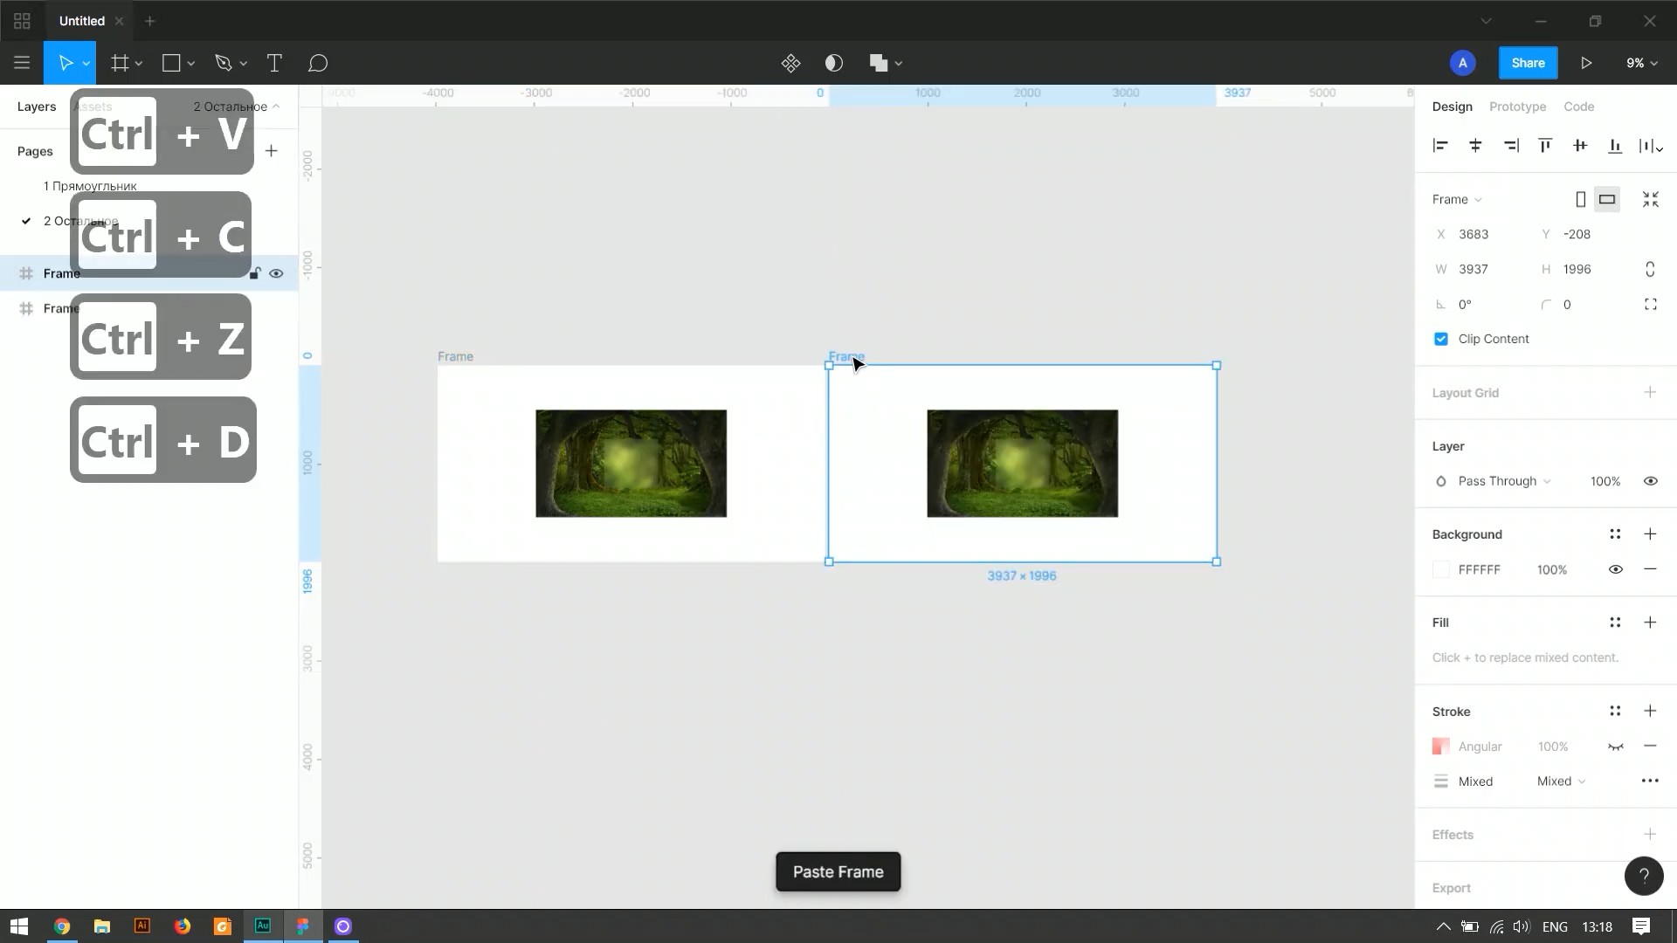Screen dimensions: 1677x943
Task: Toggle Clip Content checkbox
Action: click(x=1441, y=339)
